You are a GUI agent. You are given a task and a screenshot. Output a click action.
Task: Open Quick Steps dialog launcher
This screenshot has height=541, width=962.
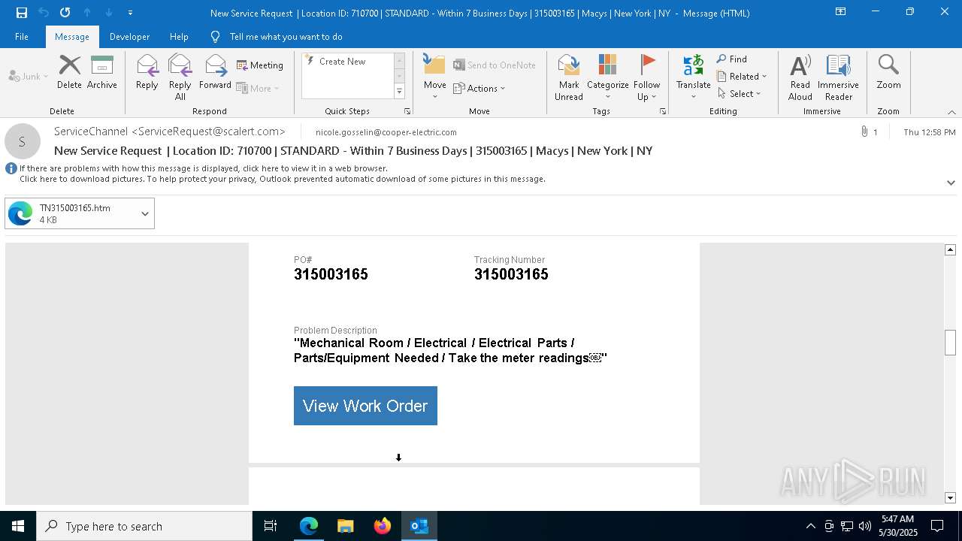[407, 111]
